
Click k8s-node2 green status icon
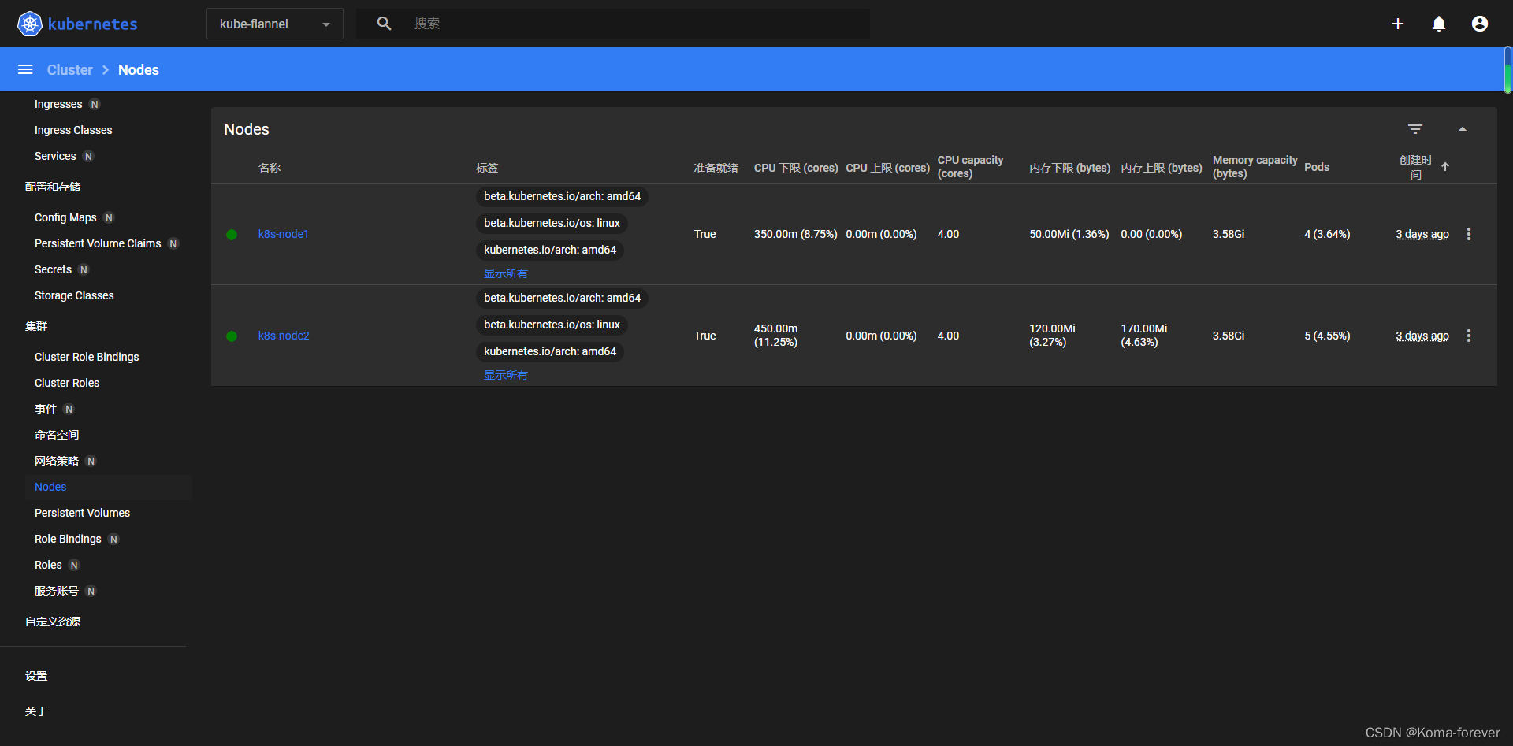(232, 336)
